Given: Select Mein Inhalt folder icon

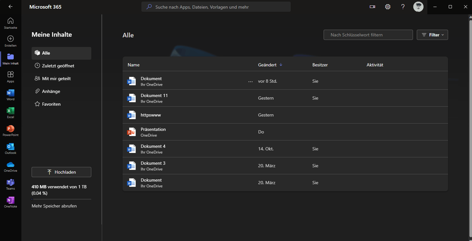Looking at the screenshot, I should (11, 56).
